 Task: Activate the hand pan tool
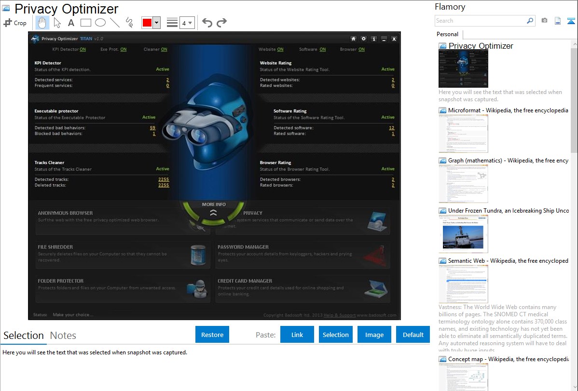pyautogui.click(x=42, y=23)
